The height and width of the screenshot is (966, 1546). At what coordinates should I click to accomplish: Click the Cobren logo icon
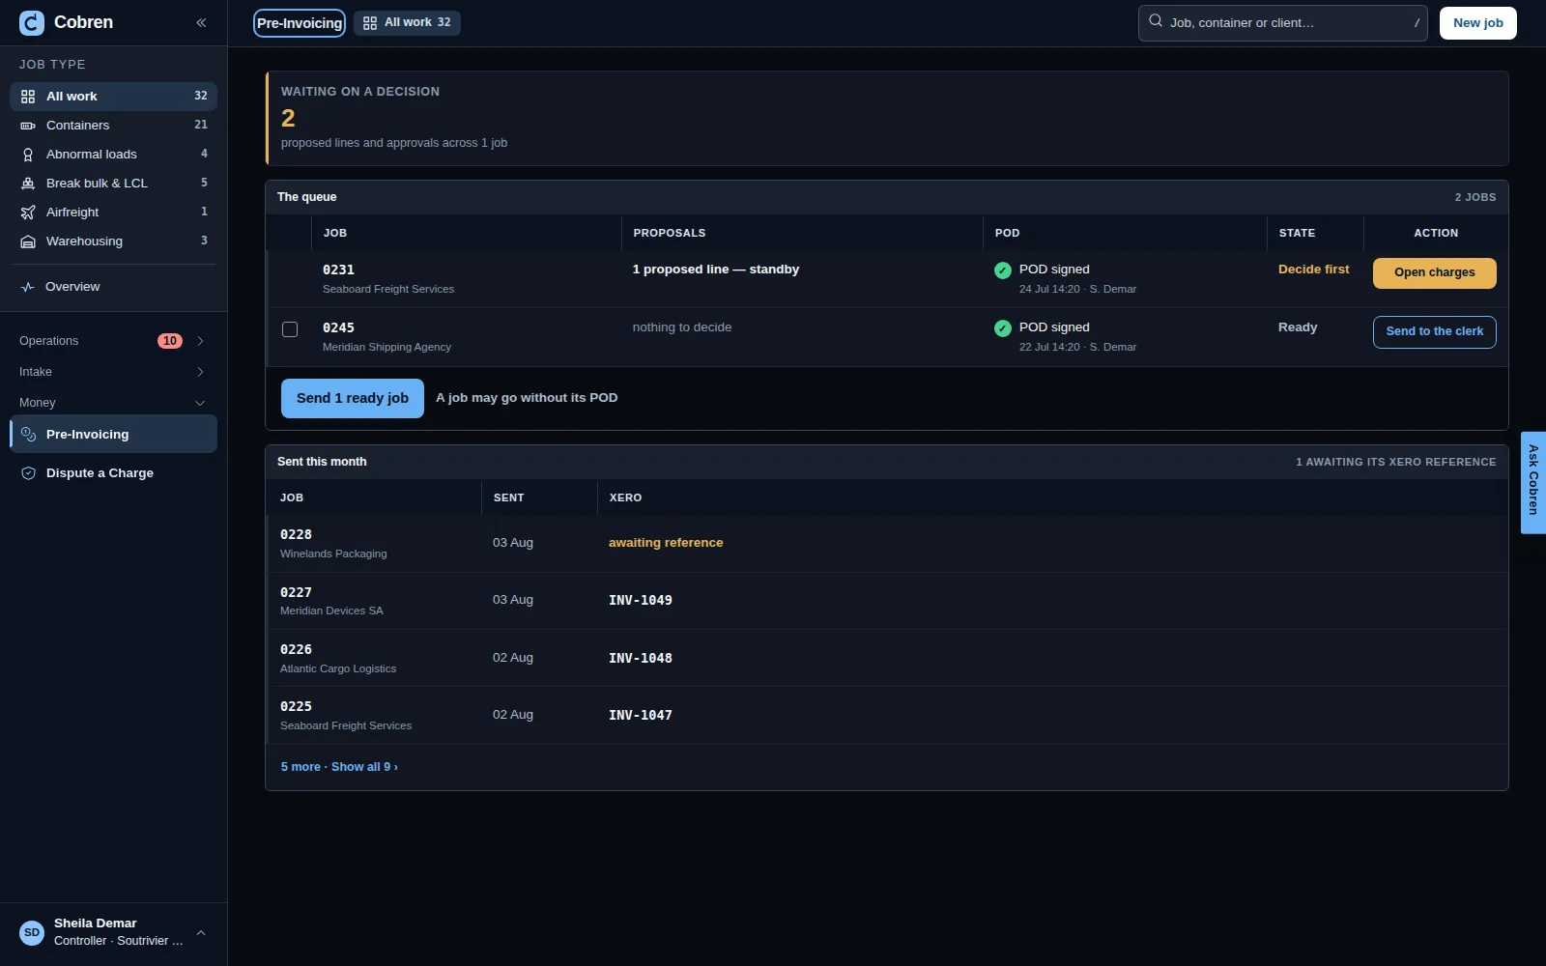coord(32,23)
